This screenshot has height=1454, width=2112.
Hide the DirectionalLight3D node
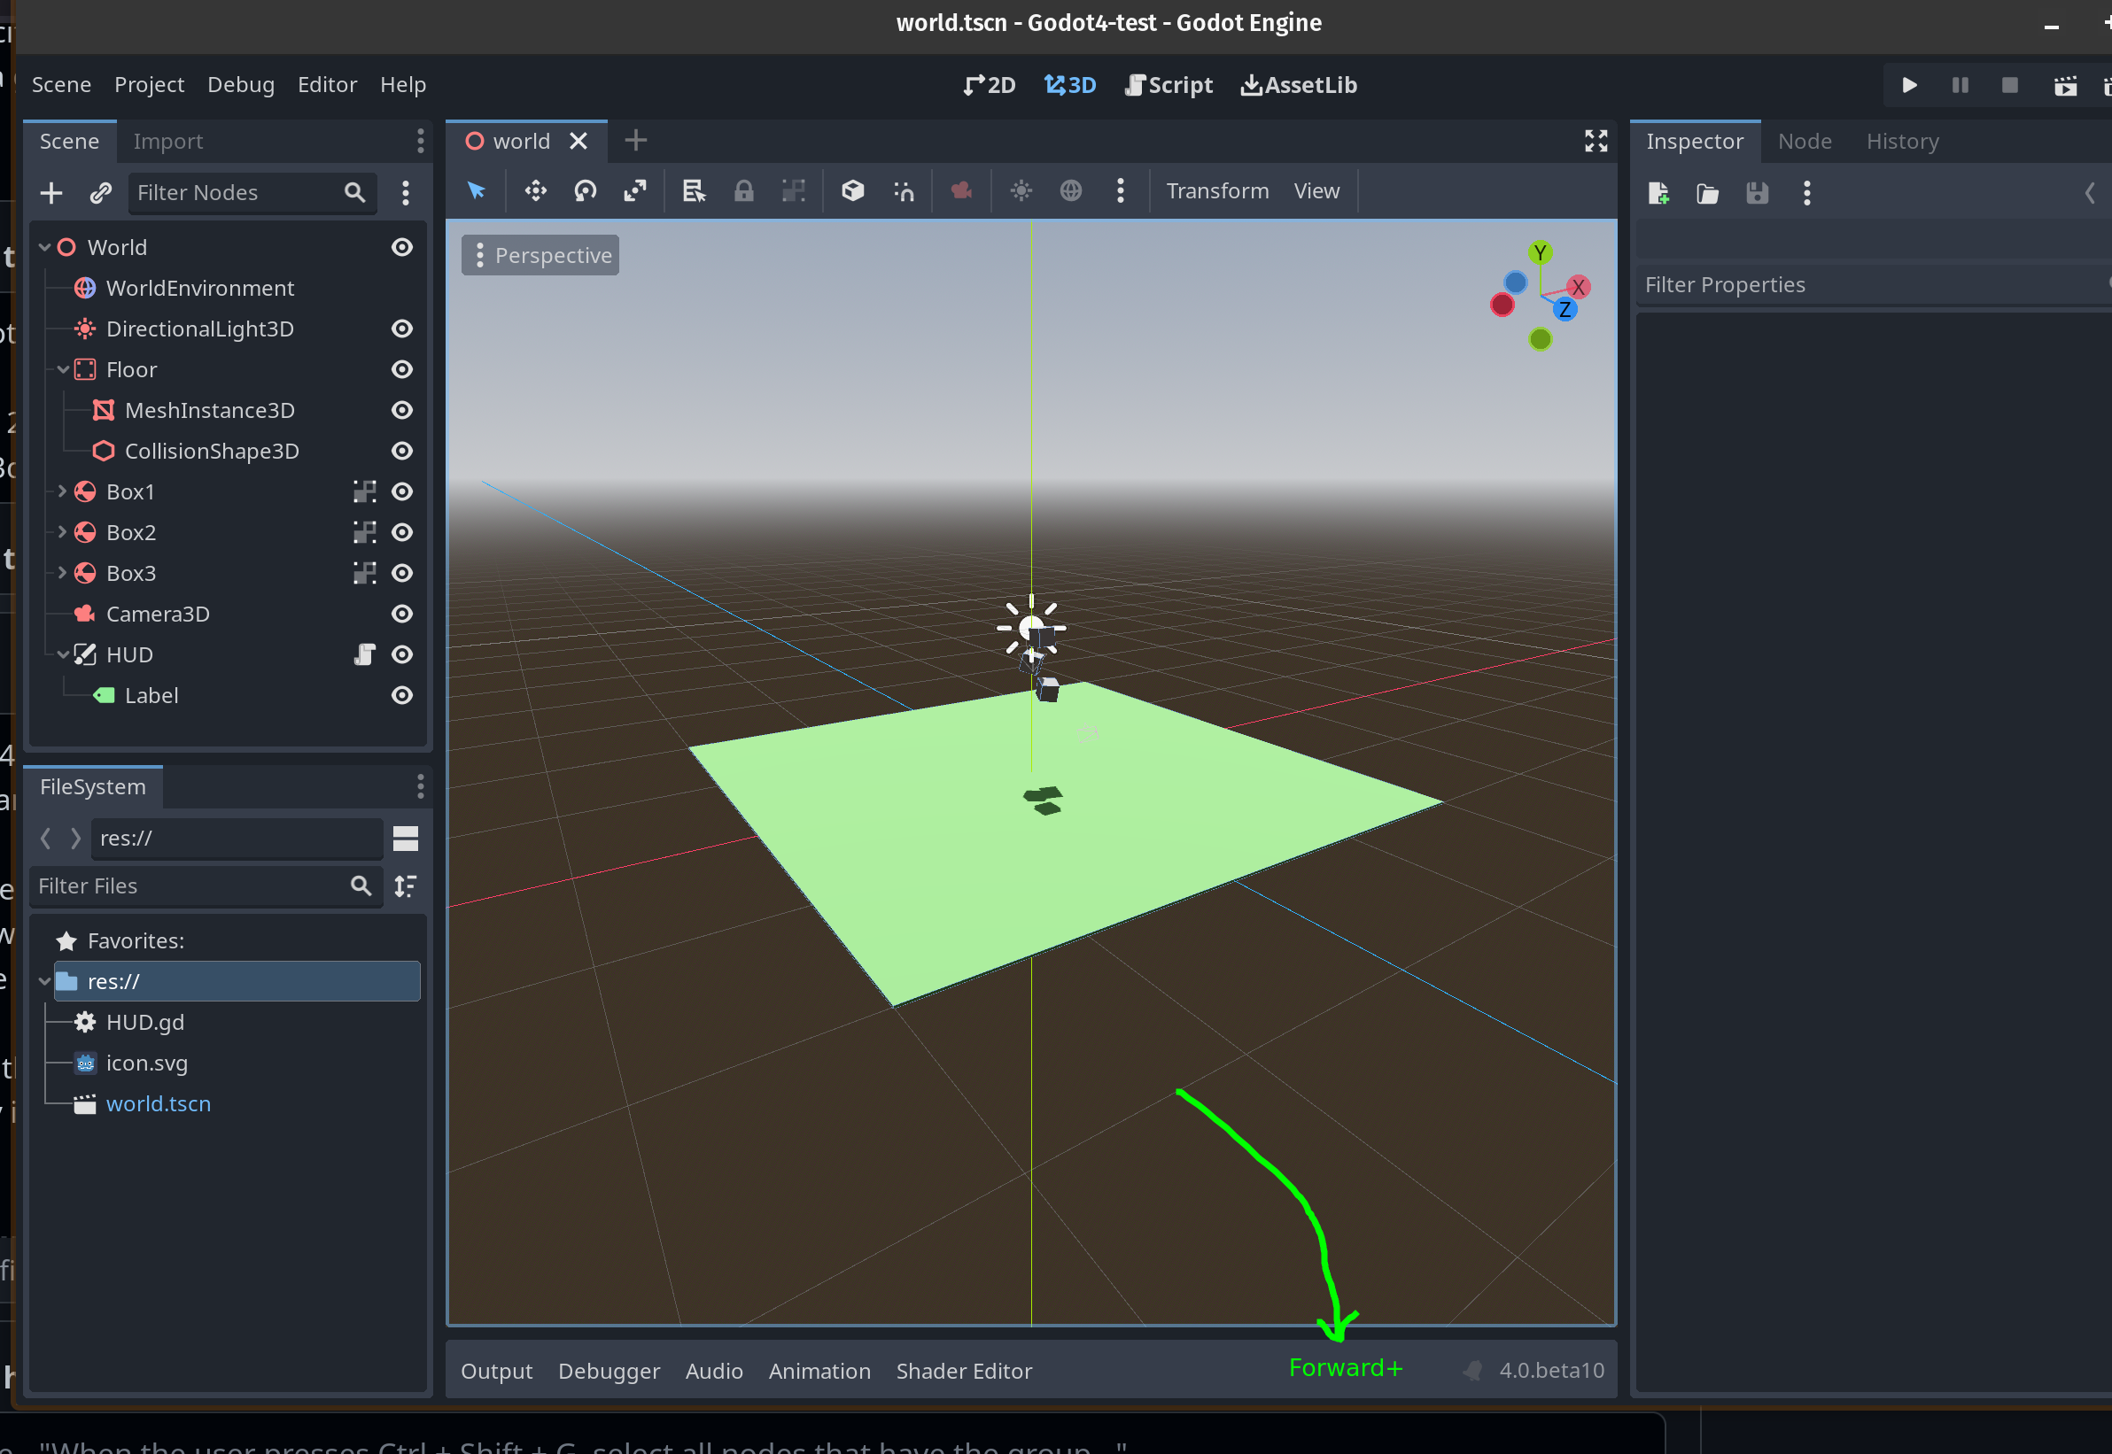click(402, 329)
